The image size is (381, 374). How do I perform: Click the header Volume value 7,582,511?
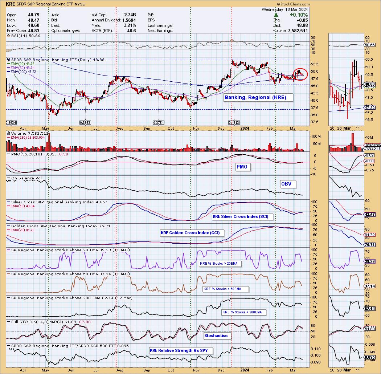click(x=298, y=31)
